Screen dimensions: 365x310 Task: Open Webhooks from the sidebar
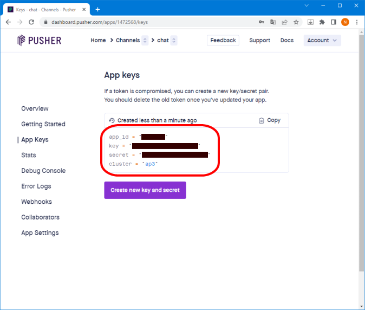tap(36, 202)
